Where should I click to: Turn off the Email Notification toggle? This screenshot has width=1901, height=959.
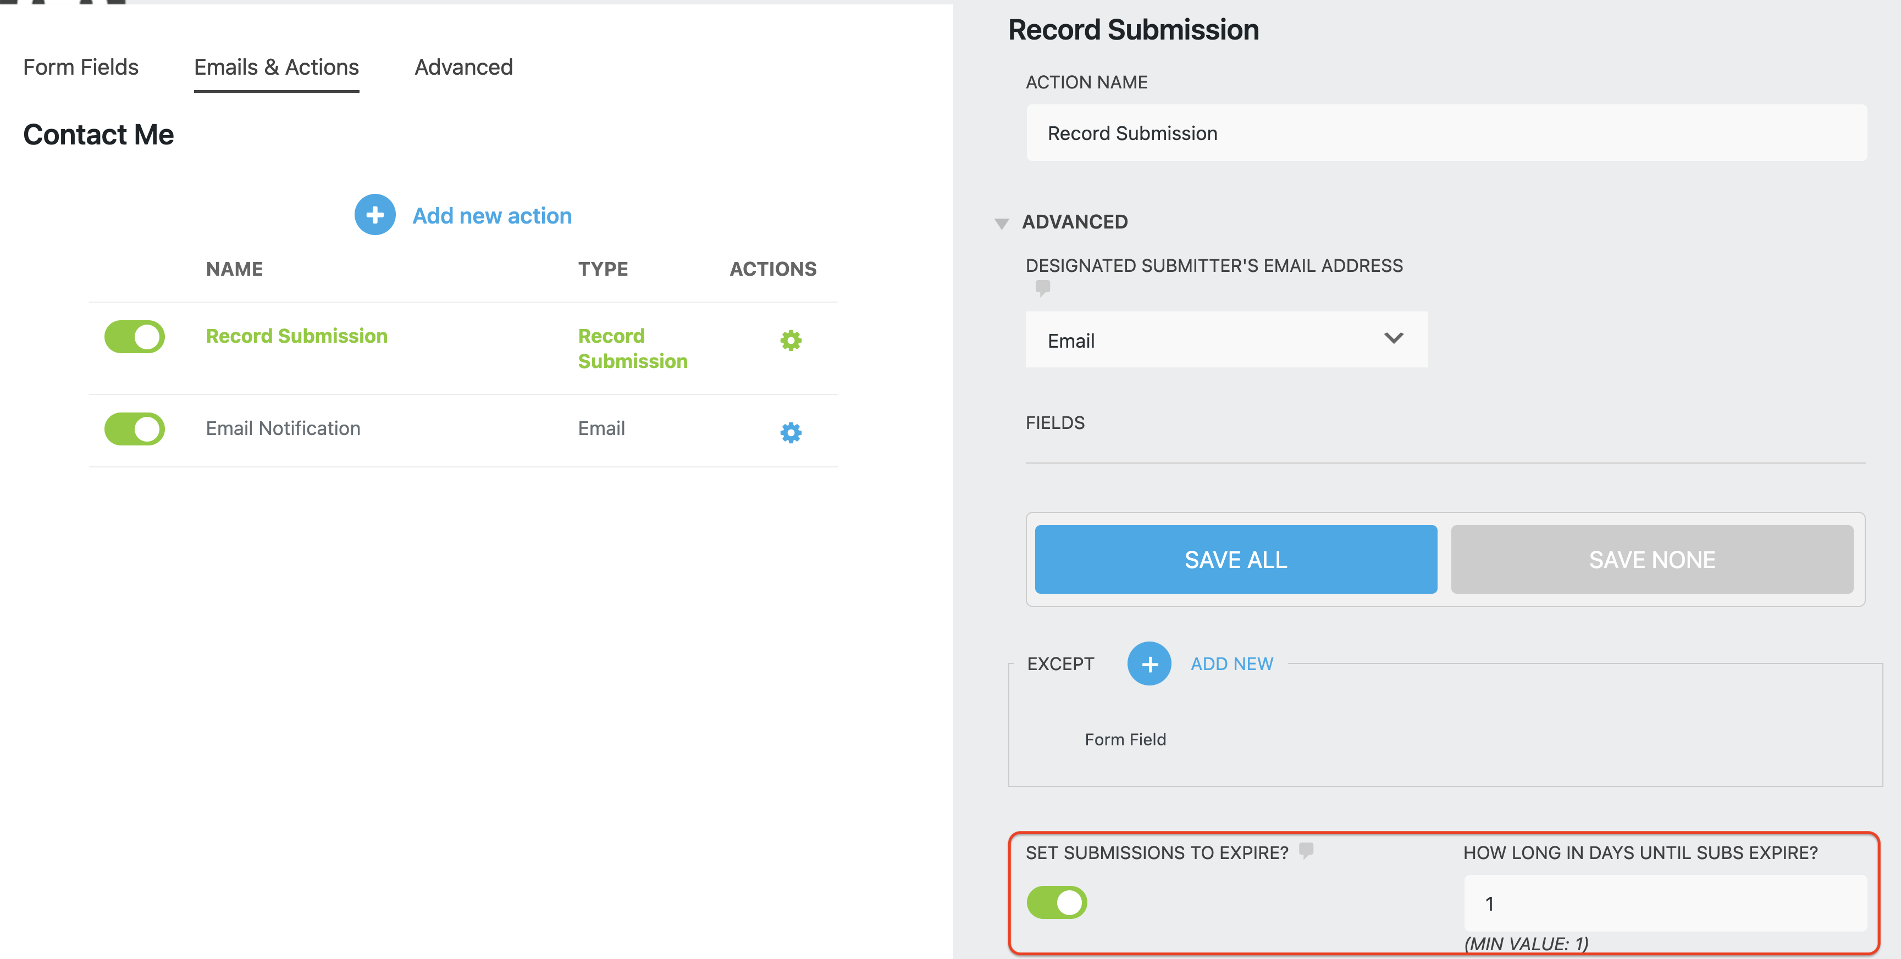[134, 429]
